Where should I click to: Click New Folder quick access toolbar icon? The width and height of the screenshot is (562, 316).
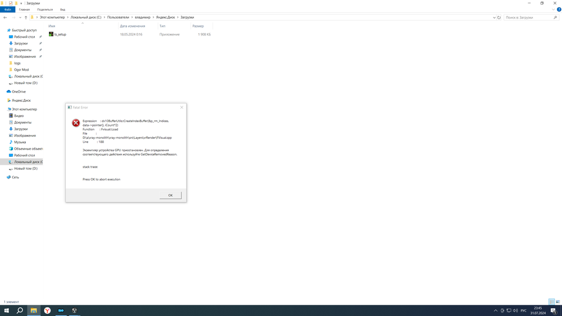(16, 3)
